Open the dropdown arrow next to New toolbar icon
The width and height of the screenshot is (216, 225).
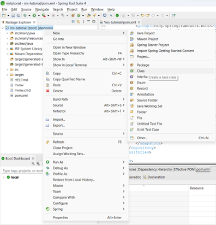tap(8, 16)
